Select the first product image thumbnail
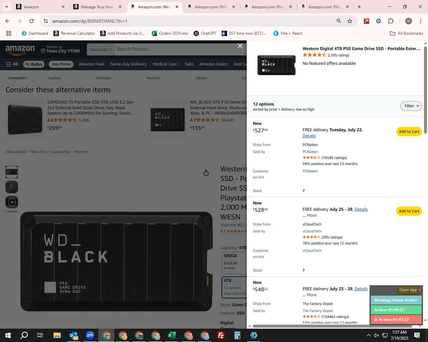Viewport: 428px width, 342px height. [x=12, y=172]
